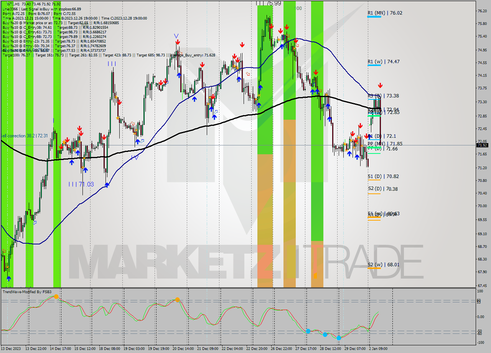Image resolution: width=491 pixels, height=353 pixels.
Task: Click the orange oscillator dot near 20 Dec 14:00
Action: 177,300
